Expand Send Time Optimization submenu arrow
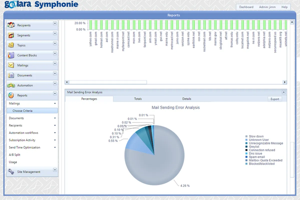The height and width of the screenshot is (200, 300). [x=55, y=147]
